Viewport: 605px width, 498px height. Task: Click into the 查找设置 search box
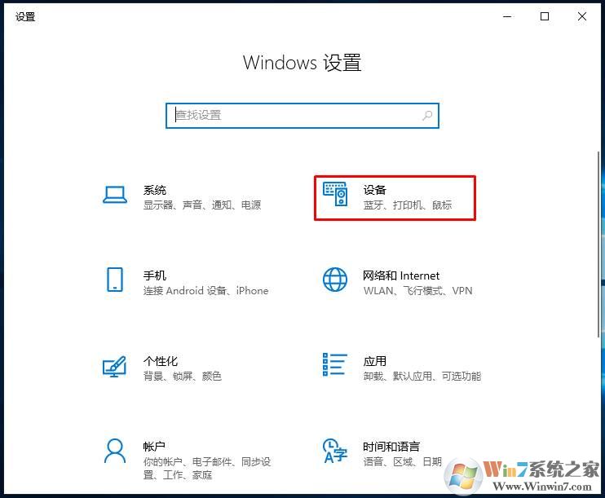[302, 116]
